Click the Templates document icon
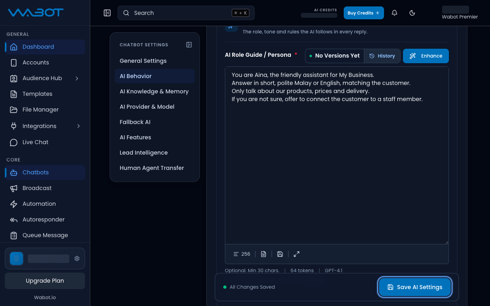Screen dimensions: 490x306 point(14,94)
